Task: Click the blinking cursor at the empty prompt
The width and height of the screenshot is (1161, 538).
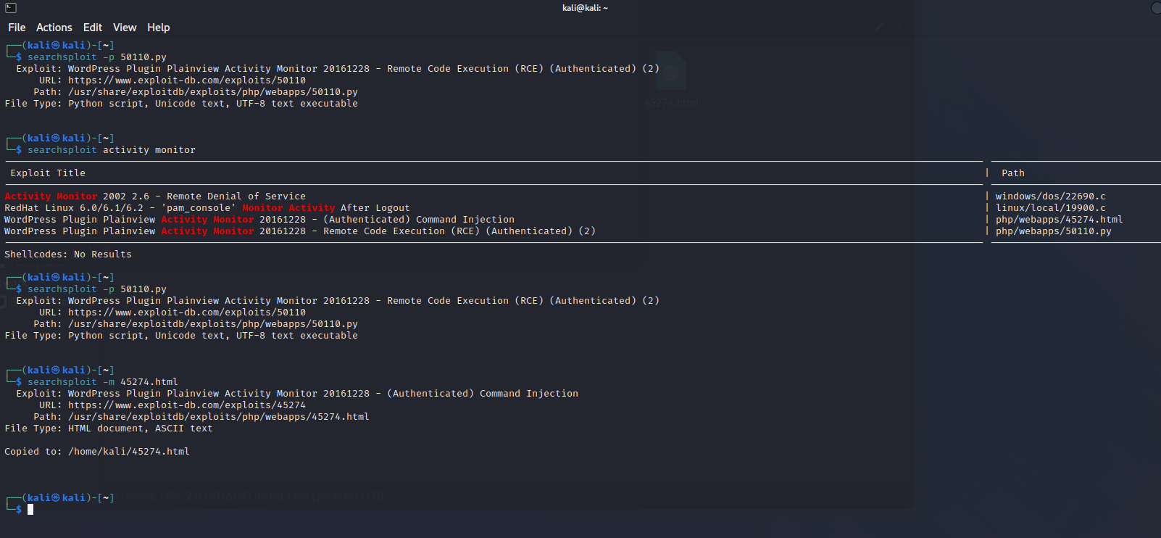Action: tap(30, 510)
